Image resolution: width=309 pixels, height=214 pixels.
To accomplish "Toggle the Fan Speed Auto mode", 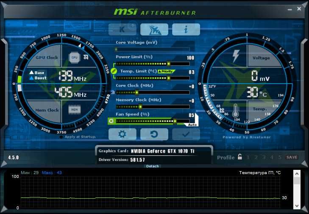I will point(192,125).
